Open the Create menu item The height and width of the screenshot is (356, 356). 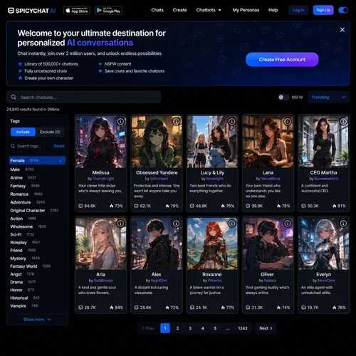pos(179,10)
